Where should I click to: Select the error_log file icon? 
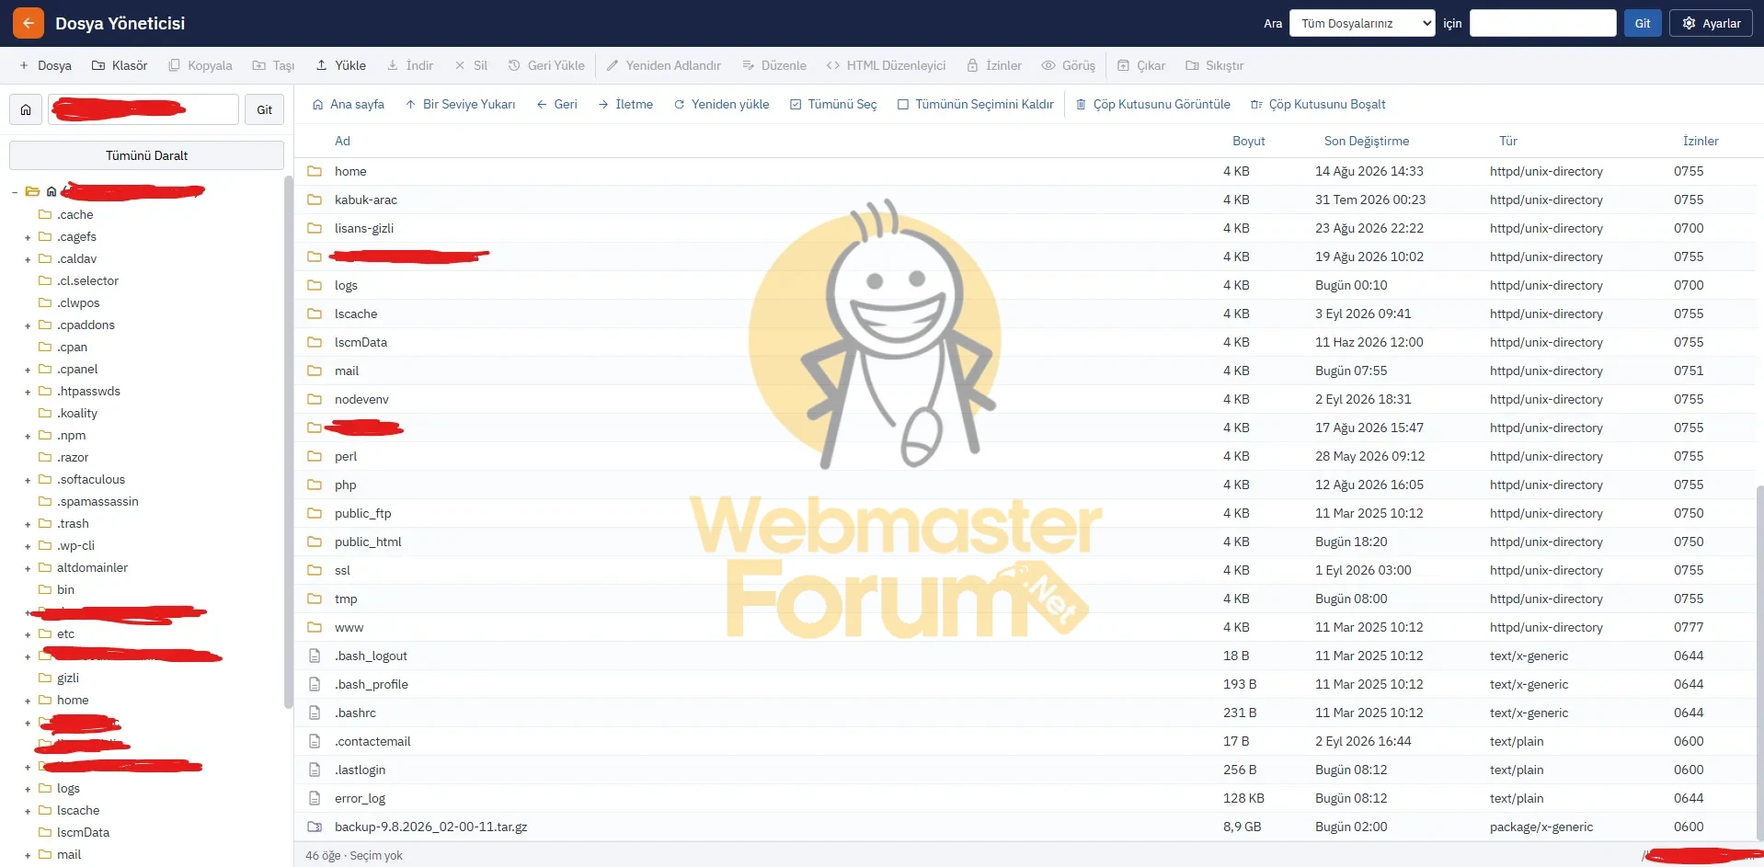point(315,798)
